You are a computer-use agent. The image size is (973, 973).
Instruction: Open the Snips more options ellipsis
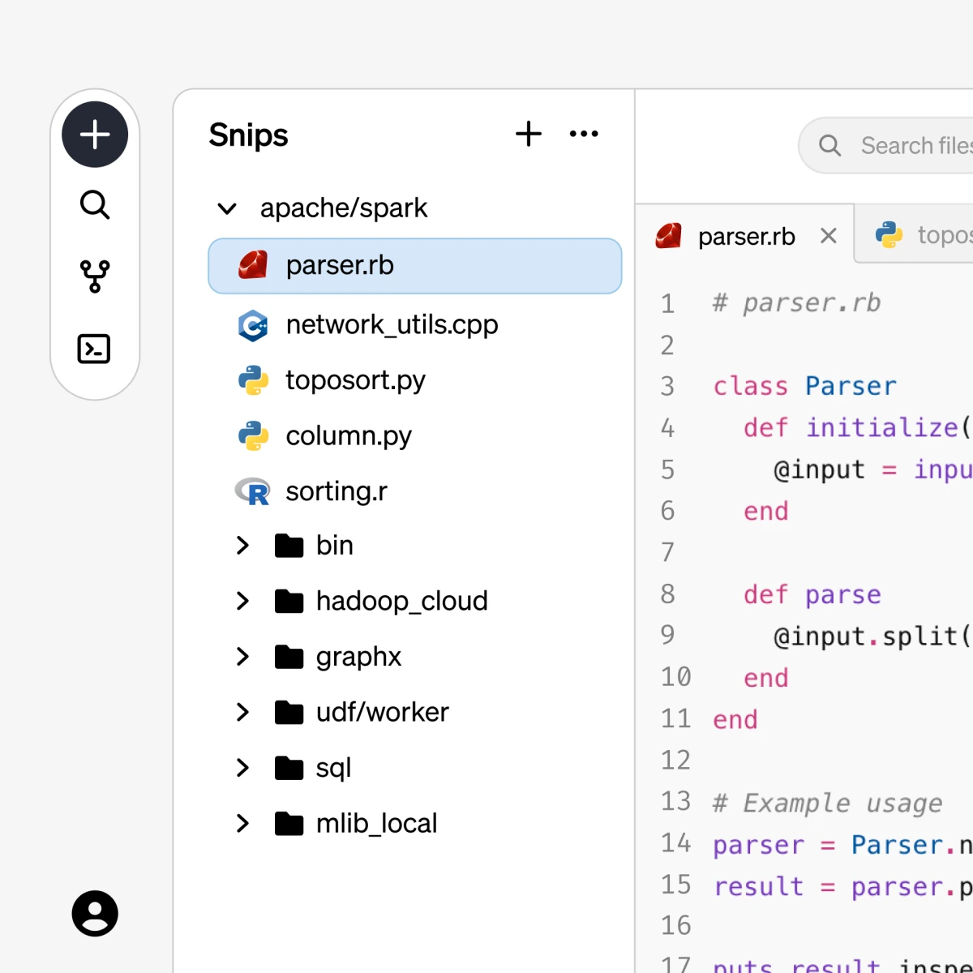(584, 134)
